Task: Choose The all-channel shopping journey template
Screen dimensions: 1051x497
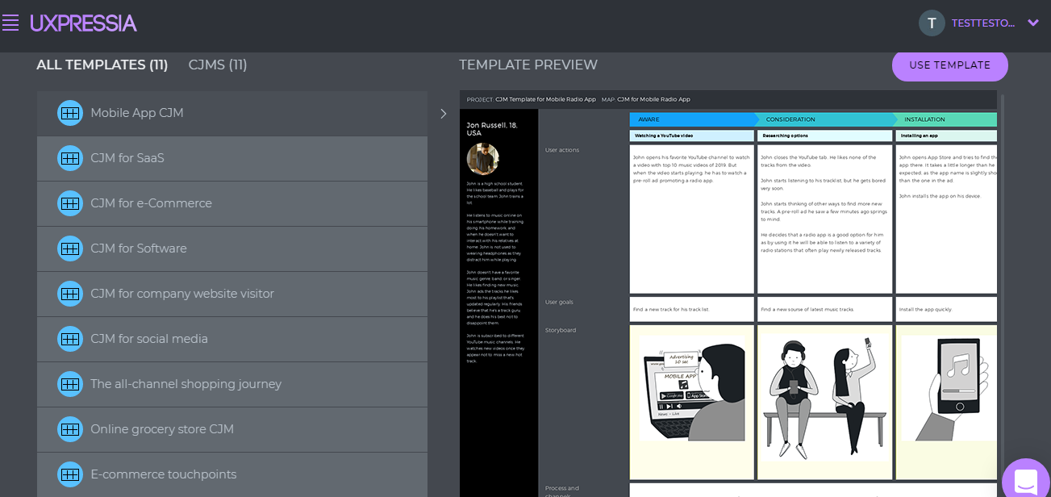Action: (x=186, y=384)
